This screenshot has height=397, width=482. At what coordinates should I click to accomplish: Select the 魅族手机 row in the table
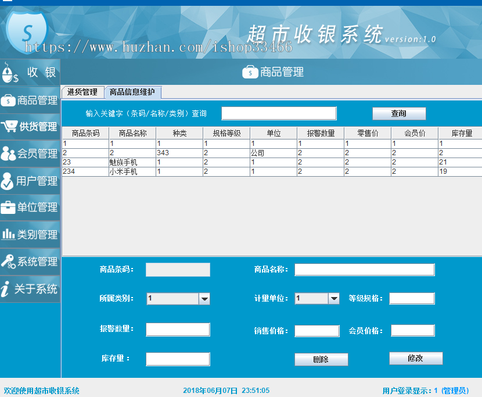pyautogui.click(x=131, y=162)
